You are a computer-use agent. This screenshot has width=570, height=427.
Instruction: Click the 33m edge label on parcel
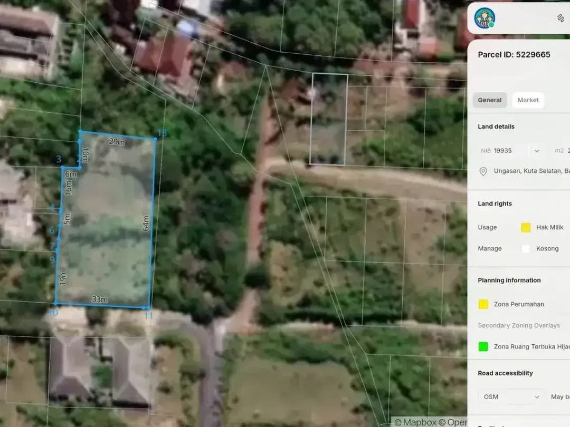[x=100, y=299]
